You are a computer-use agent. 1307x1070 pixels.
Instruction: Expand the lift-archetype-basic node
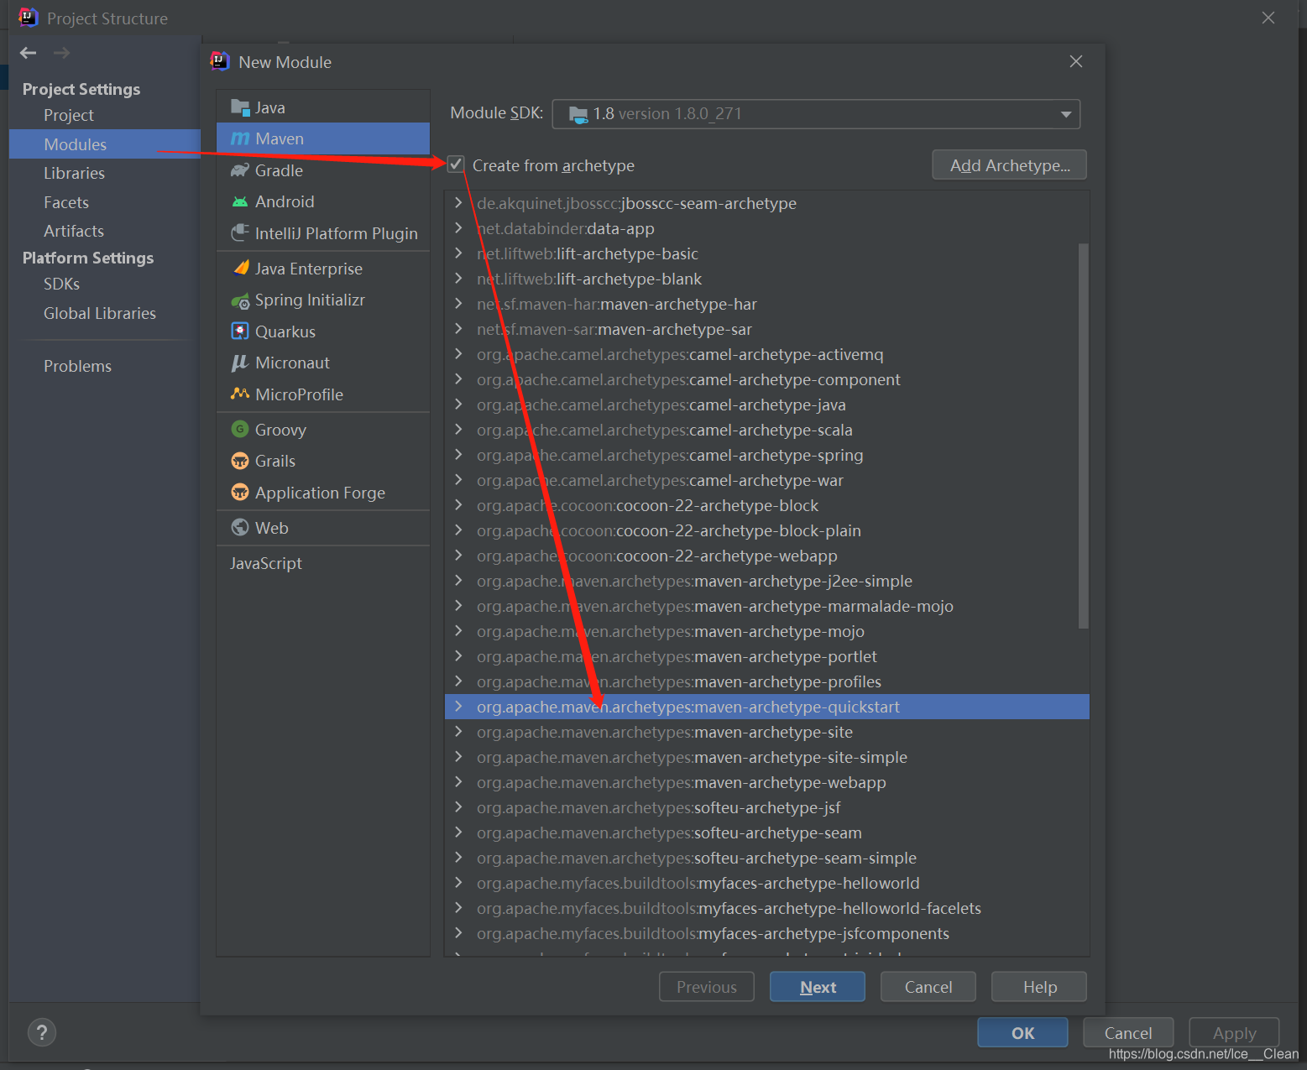pos(458,253)
